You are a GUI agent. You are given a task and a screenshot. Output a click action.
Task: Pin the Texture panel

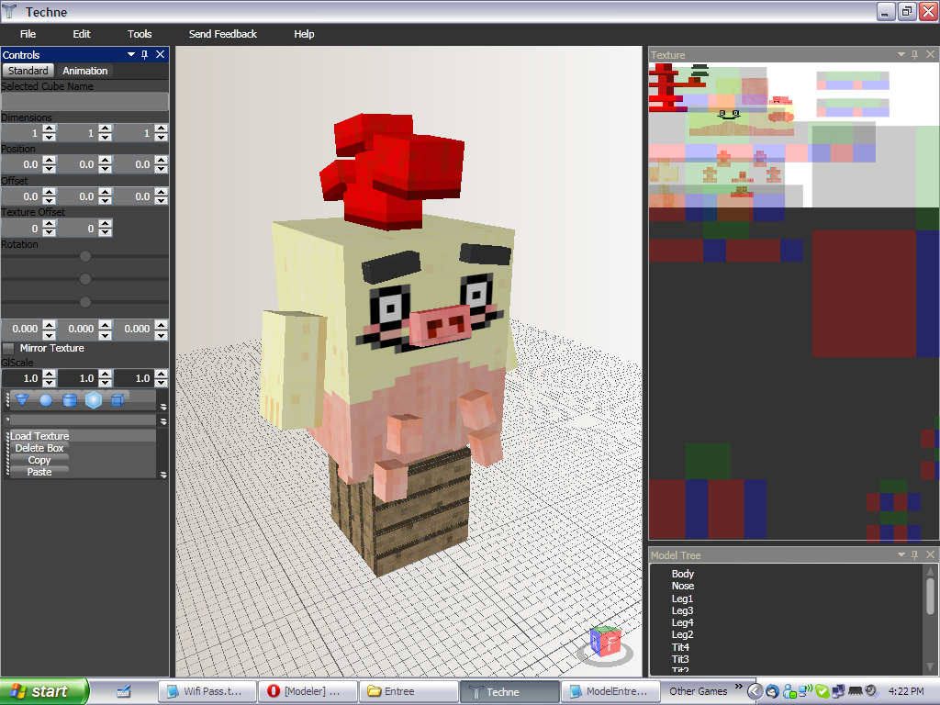pyautogui.click(x=915, y=54)
